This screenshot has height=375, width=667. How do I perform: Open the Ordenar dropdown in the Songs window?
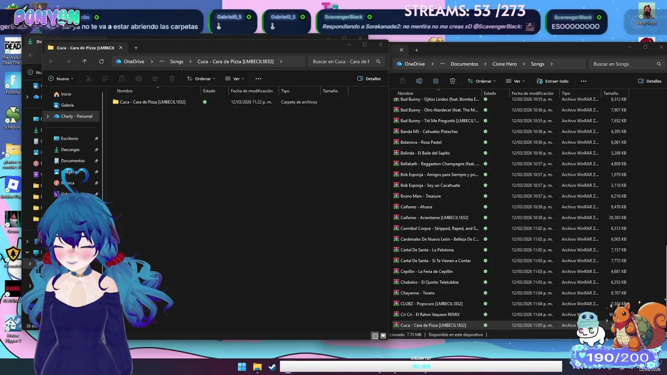[481, 81]
